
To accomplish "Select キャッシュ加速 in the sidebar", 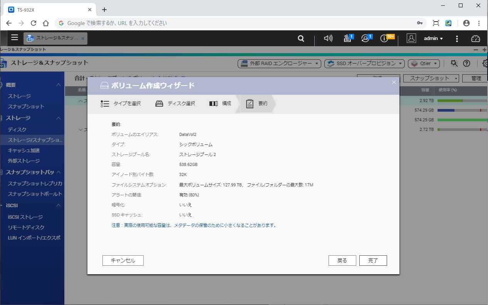I will pos(23,151).
